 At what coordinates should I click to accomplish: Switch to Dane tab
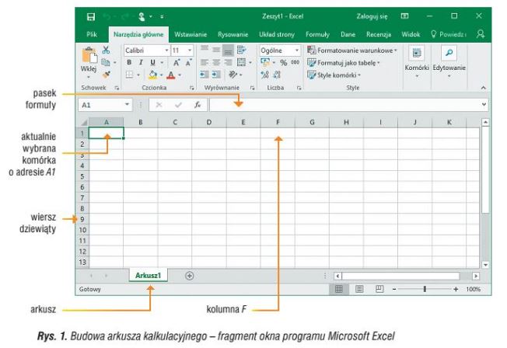point(348,35)
